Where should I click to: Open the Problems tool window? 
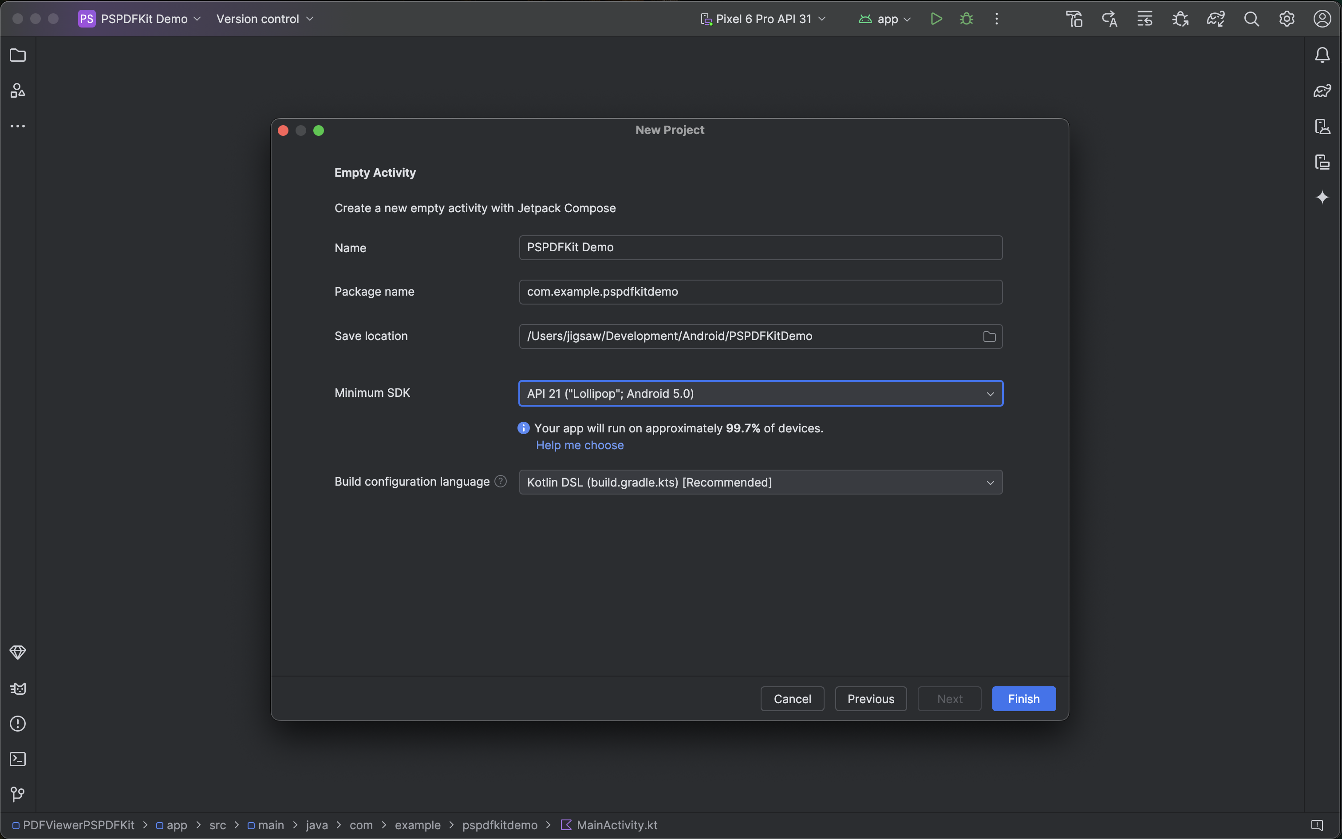click(18, 724)
